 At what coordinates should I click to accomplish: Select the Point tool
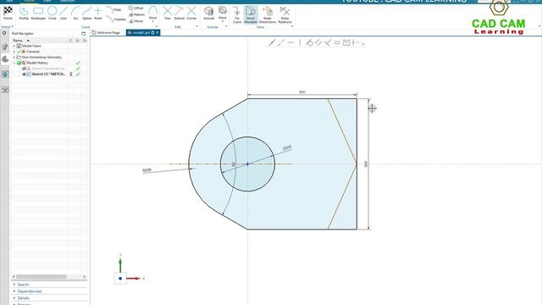98,13
